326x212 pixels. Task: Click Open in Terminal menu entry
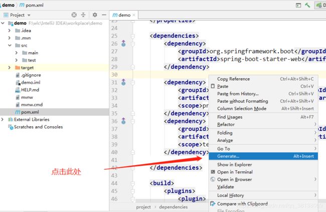pos(235,172)
